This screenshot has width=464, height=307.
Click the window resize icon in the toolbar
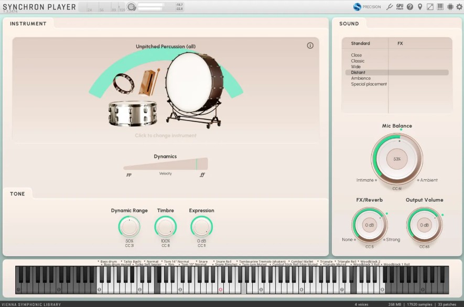(x=430, y=7)
